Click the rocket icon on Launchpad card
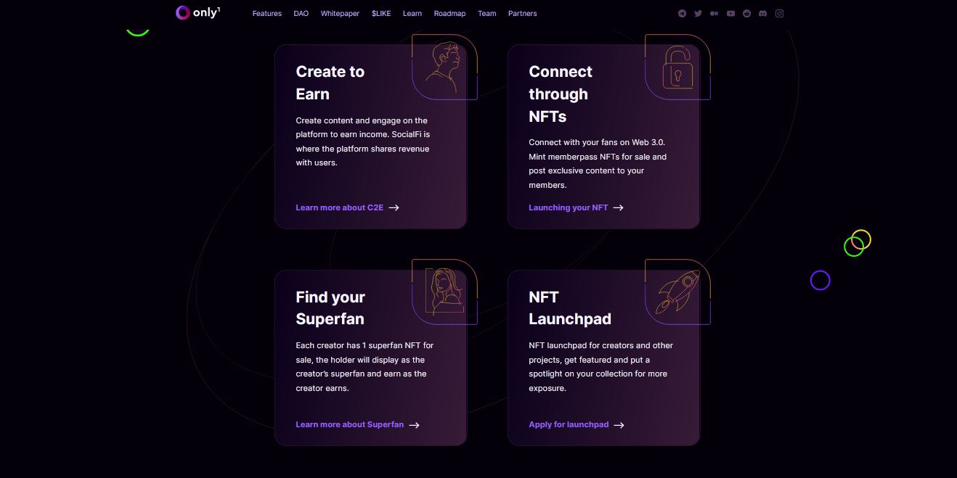Screen dimensions: 957x478 pyautogui.click(x=677, y=292)
